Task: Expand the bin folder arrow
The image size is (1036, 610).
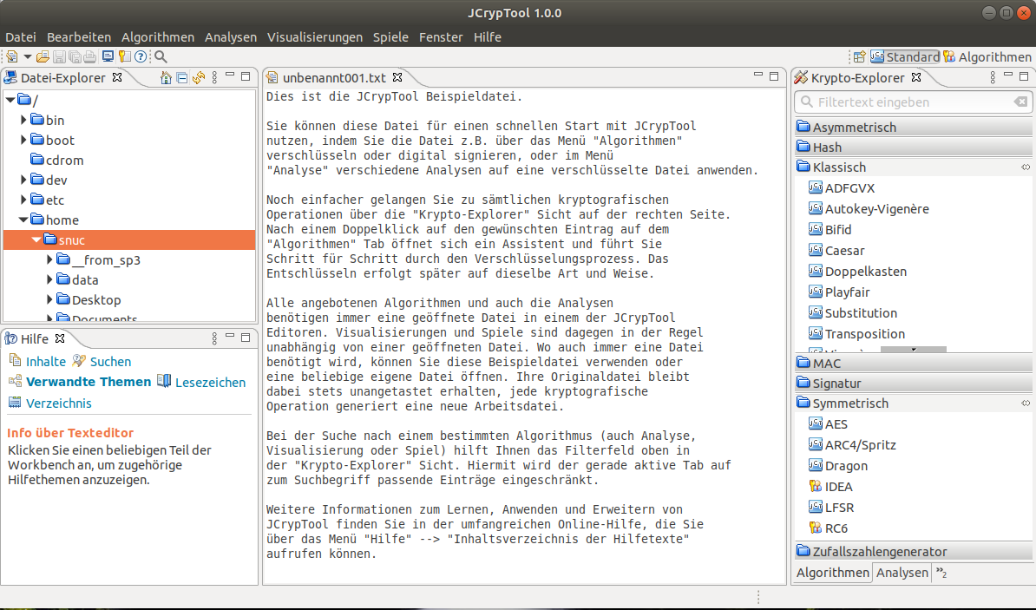Action: click(23, 120)
